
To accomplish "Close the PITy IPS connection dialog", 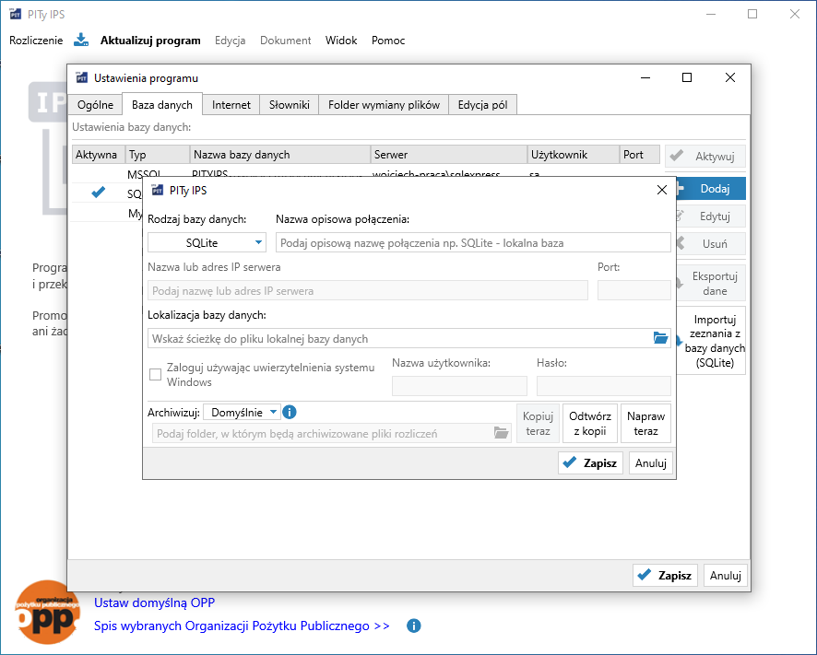I will click(661, 190).
